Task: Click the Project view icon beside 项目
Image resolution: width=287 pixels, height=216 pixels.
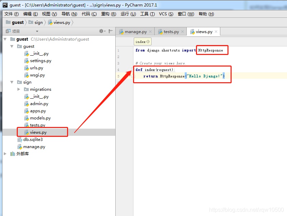Action: (8, 31)
